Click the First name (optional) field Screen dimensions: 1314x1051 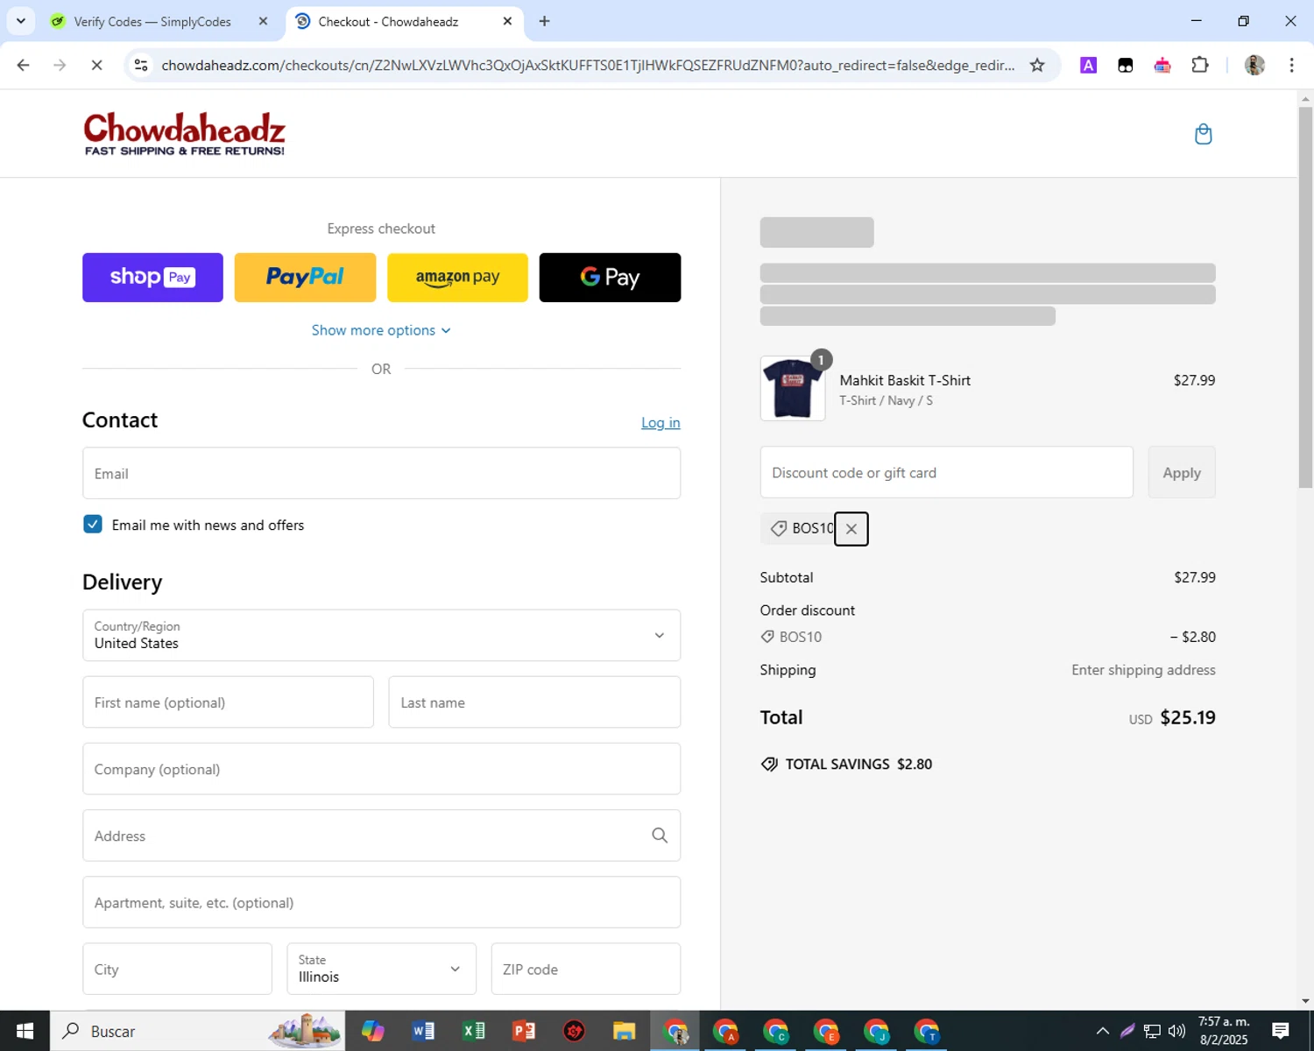click(x=228, y=702)
